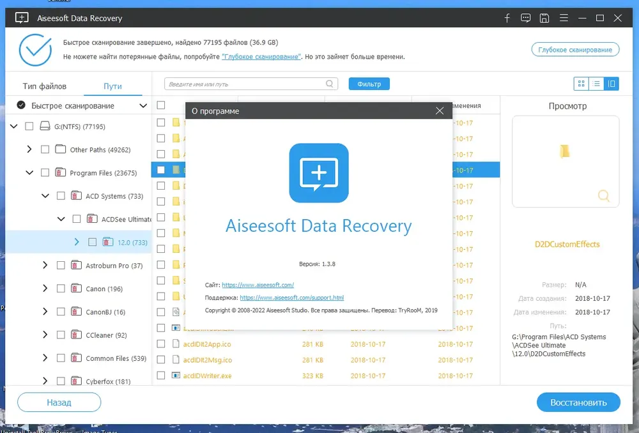Check the Astroburn Pro checkbox
639x433 pixels.
(61, 266)
